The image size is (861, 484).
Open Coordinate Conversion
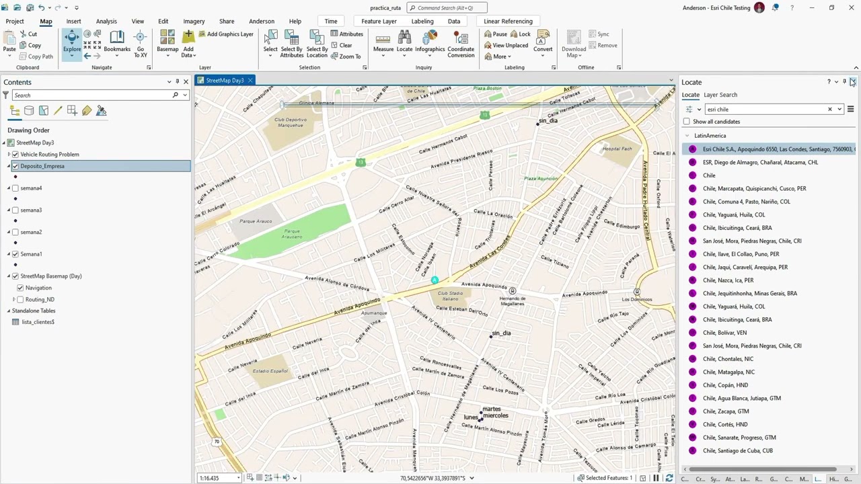(461, 43)
